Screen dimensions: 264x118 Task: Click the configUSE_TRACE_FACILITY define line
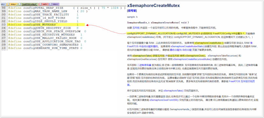pyautogui.click(x=43, y=15)
